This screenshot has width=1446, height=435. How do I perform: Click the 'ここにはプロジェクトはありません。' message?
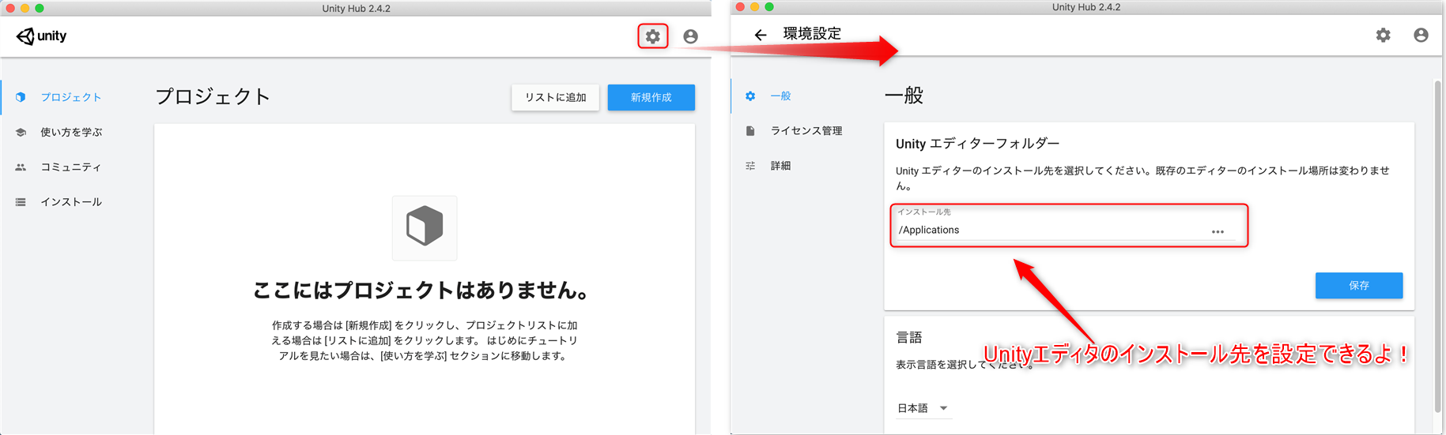point(423,291)
